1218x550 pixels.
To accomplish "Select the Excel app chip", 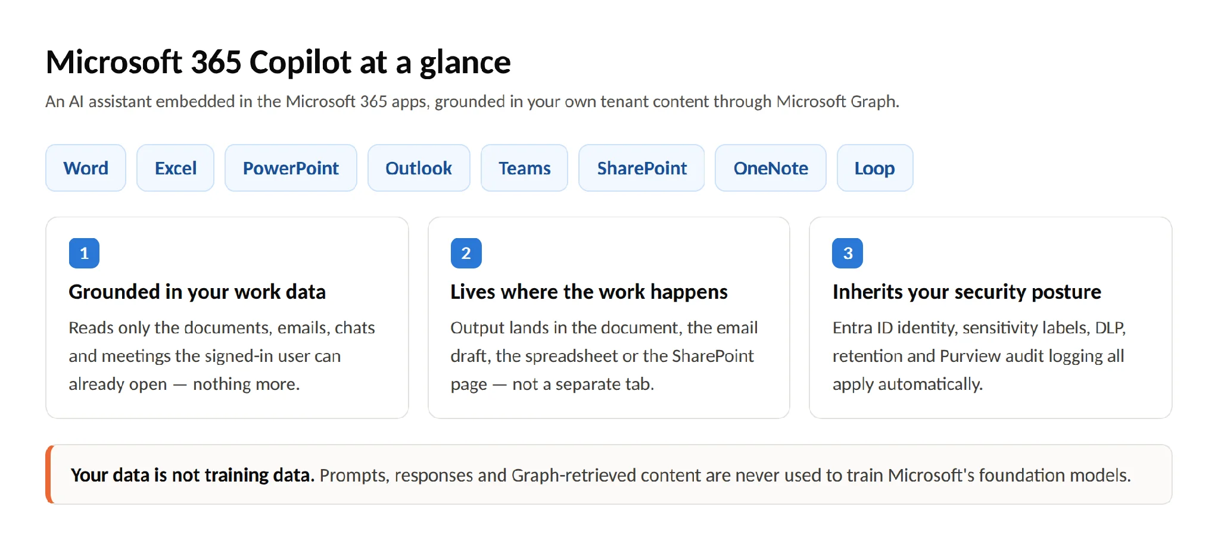I will 175,168.
